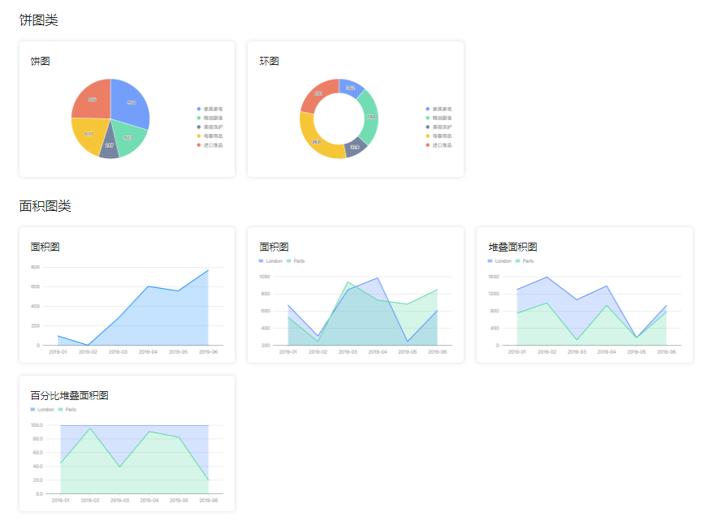709x525 pixels.
Task: Select the red slice of the pie chart
Action: click(x=93, y=99)
